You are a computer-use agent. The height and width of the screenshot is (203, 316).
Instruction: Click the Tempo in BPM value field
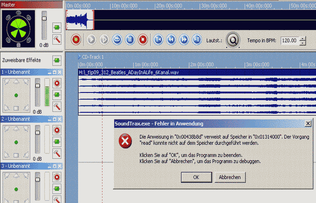coord(289,40)
